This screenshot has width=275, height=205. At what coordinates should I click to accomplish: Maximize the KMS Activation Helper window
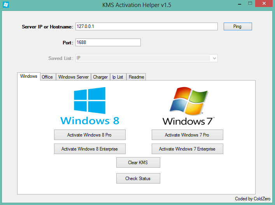pos(250,4)
